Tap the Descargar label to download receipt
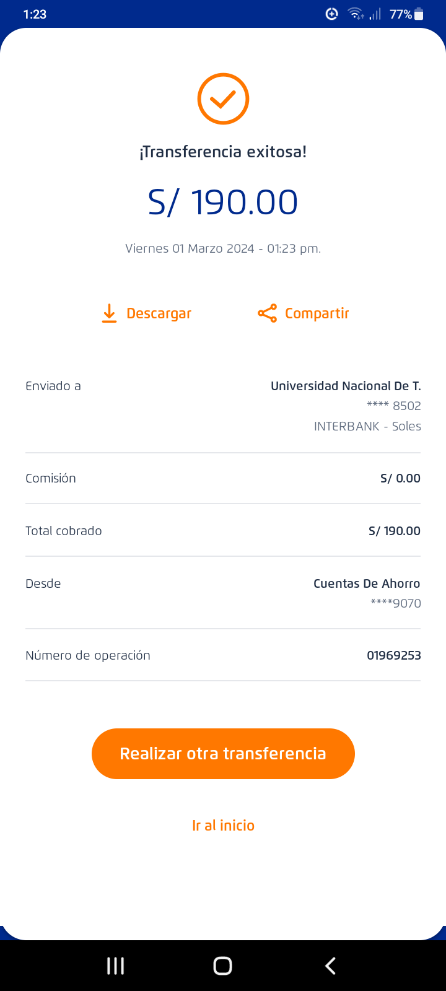The width and height of the screenshot is (446, 991). (159, 313)
